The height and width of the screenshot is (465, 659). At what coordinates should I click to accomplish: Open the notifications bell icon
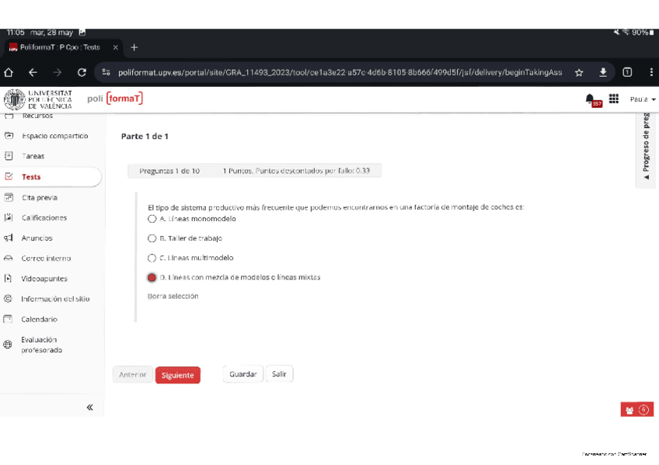click(x=591, y=99)
